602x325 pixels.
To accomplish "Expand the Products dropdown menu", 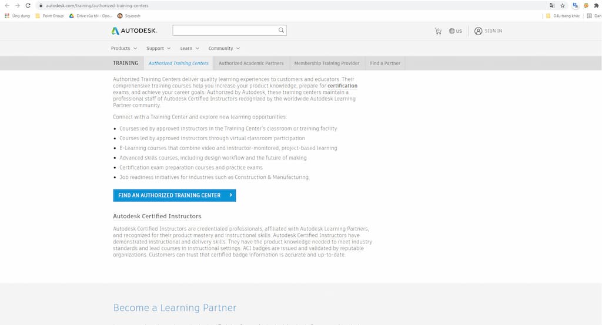I will click(123, 48).
